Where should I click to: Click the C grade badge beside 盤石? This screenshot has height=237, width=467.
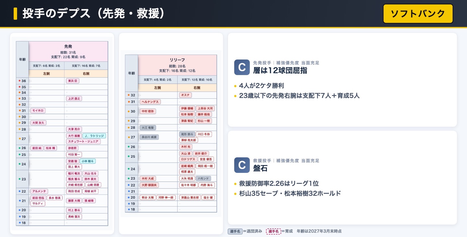point(242,165)
